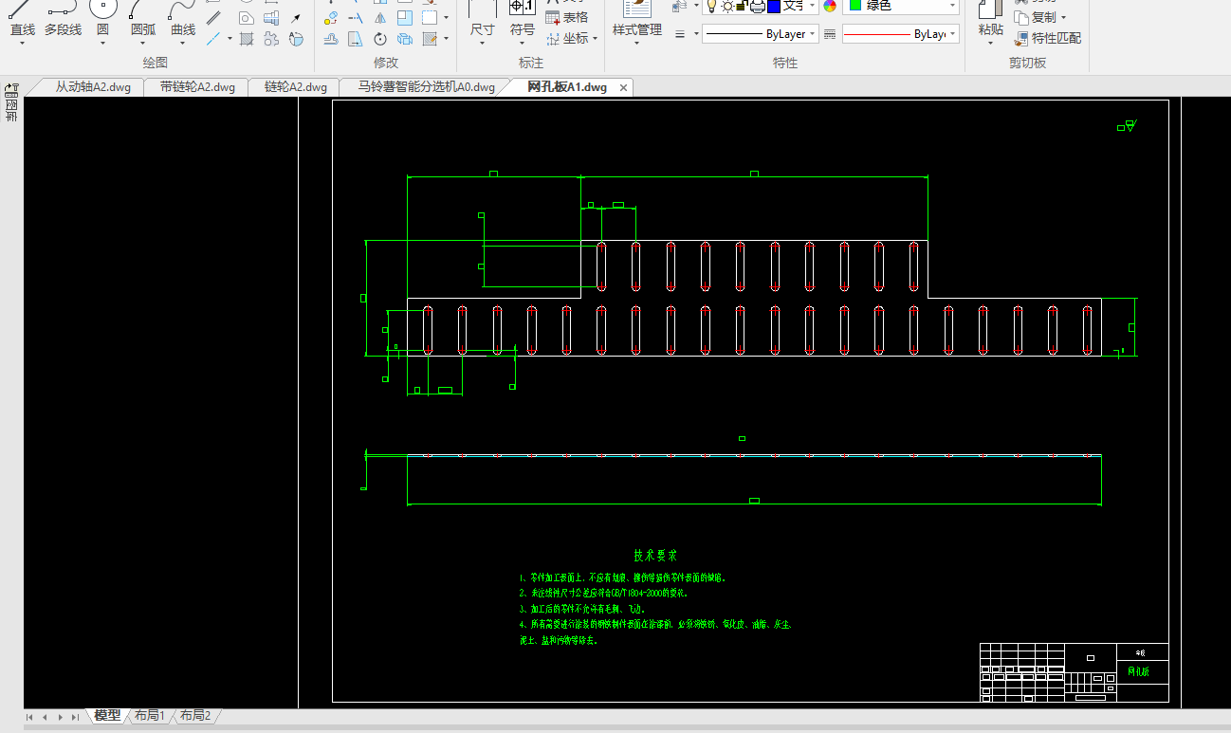Toggle the layer print icon
Viewport: 1231px width, 733px height.
(x=758, y=6)
